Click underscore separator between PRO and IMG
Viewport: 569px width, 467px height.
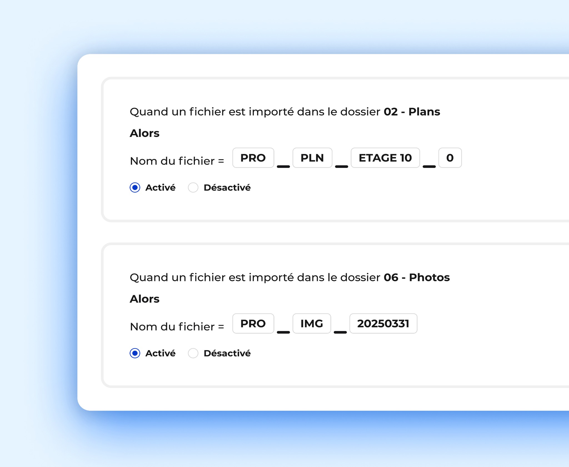tap(283, 332)
